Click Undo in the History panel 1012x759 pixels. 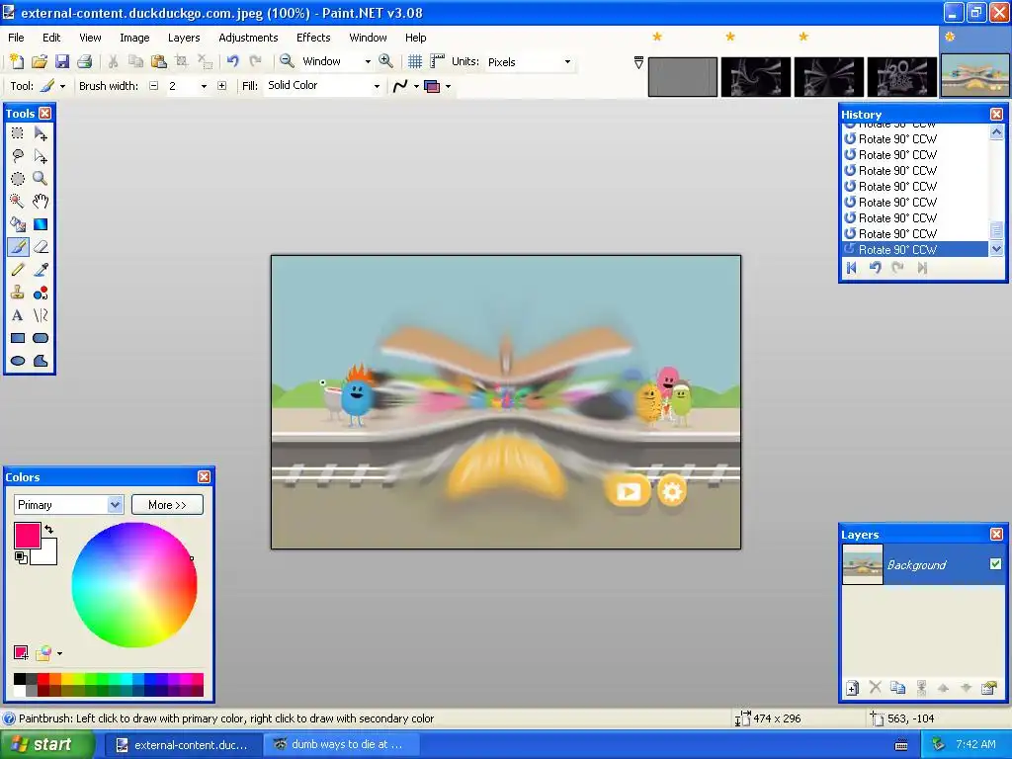pyautogui.click(x=876, y=268)
